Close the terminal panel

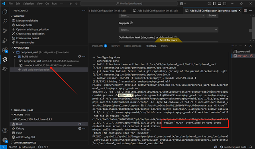[251, 46]
